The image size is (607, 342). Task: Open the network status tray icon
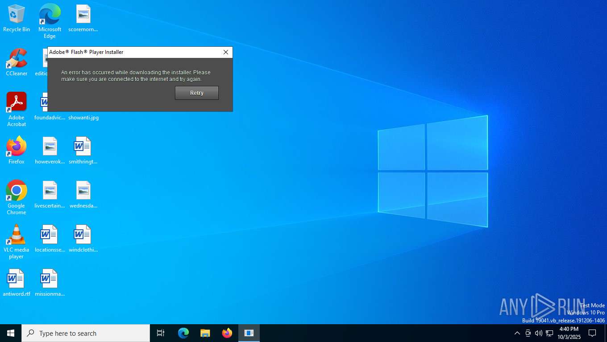549,333
